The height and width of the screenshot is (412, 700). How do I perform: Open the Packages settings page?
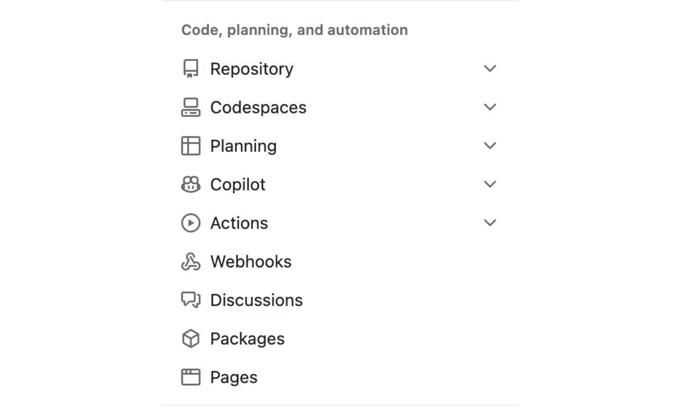tap(247, 338)
